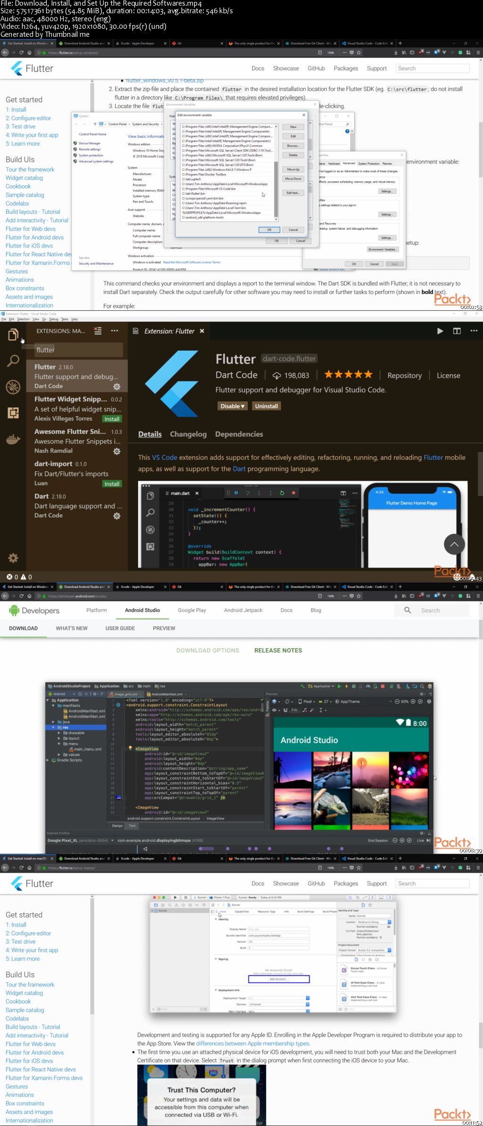The height and width of the screenshot is (1126, 483).
Task: Open the editor more actions ellipsis in VS Code
Action: (x=474, y=331)
